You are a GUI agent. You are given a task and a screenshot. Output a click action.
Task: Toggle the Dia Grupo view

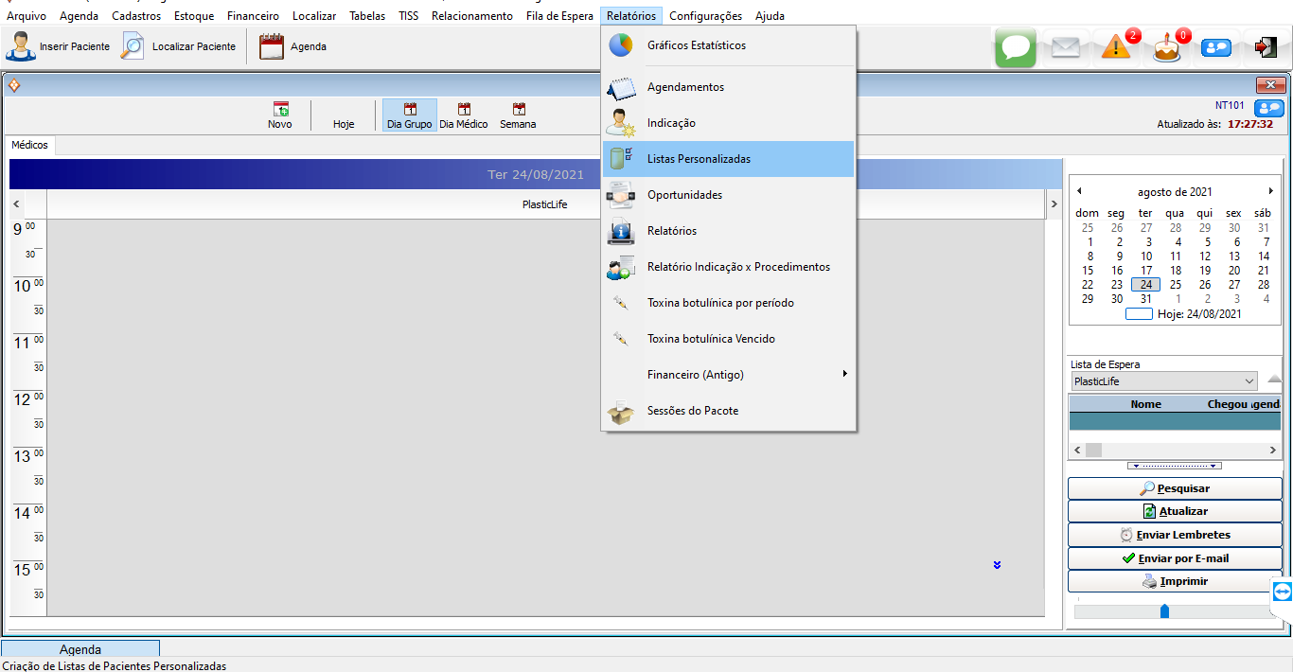click(409, 115)
